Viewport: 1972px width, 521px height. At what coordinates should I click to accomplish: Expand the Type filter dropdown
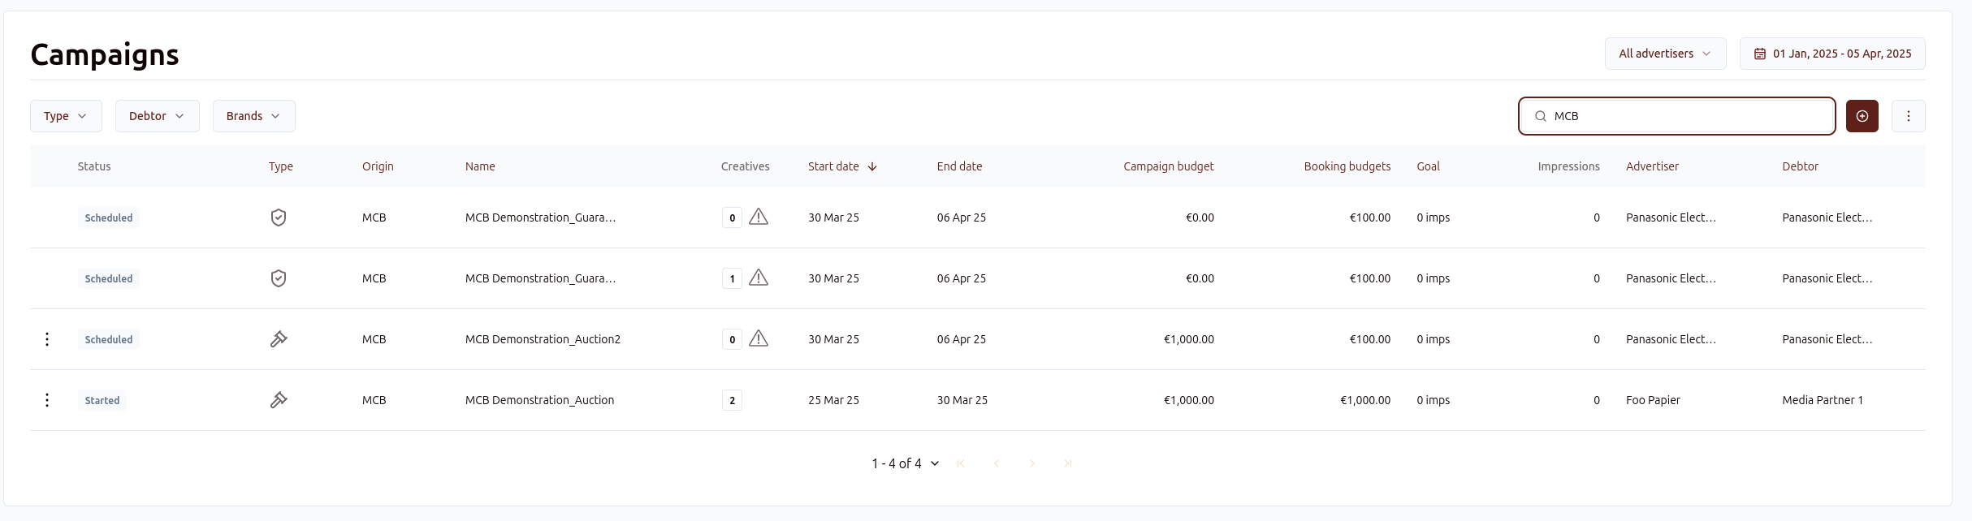pos(66,116)
